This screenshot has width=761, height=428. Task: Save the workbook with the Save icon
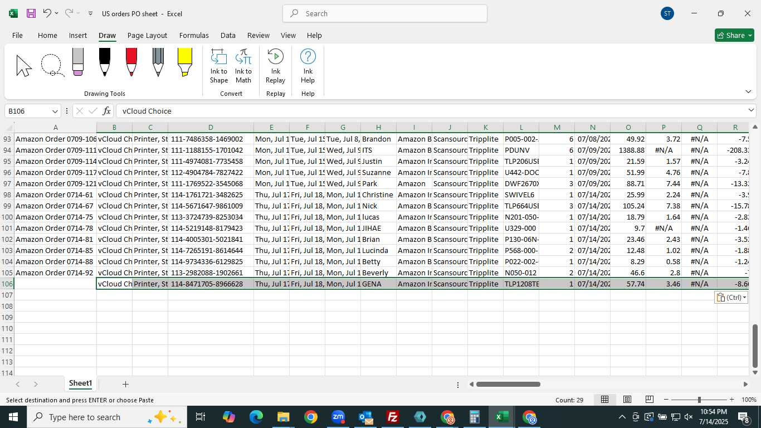[x=31, y=13]
